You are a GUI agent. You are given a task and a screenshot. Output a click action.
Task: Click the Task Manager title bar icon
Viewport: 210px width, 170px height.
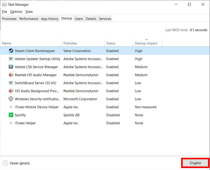click(x=4, y=5)
